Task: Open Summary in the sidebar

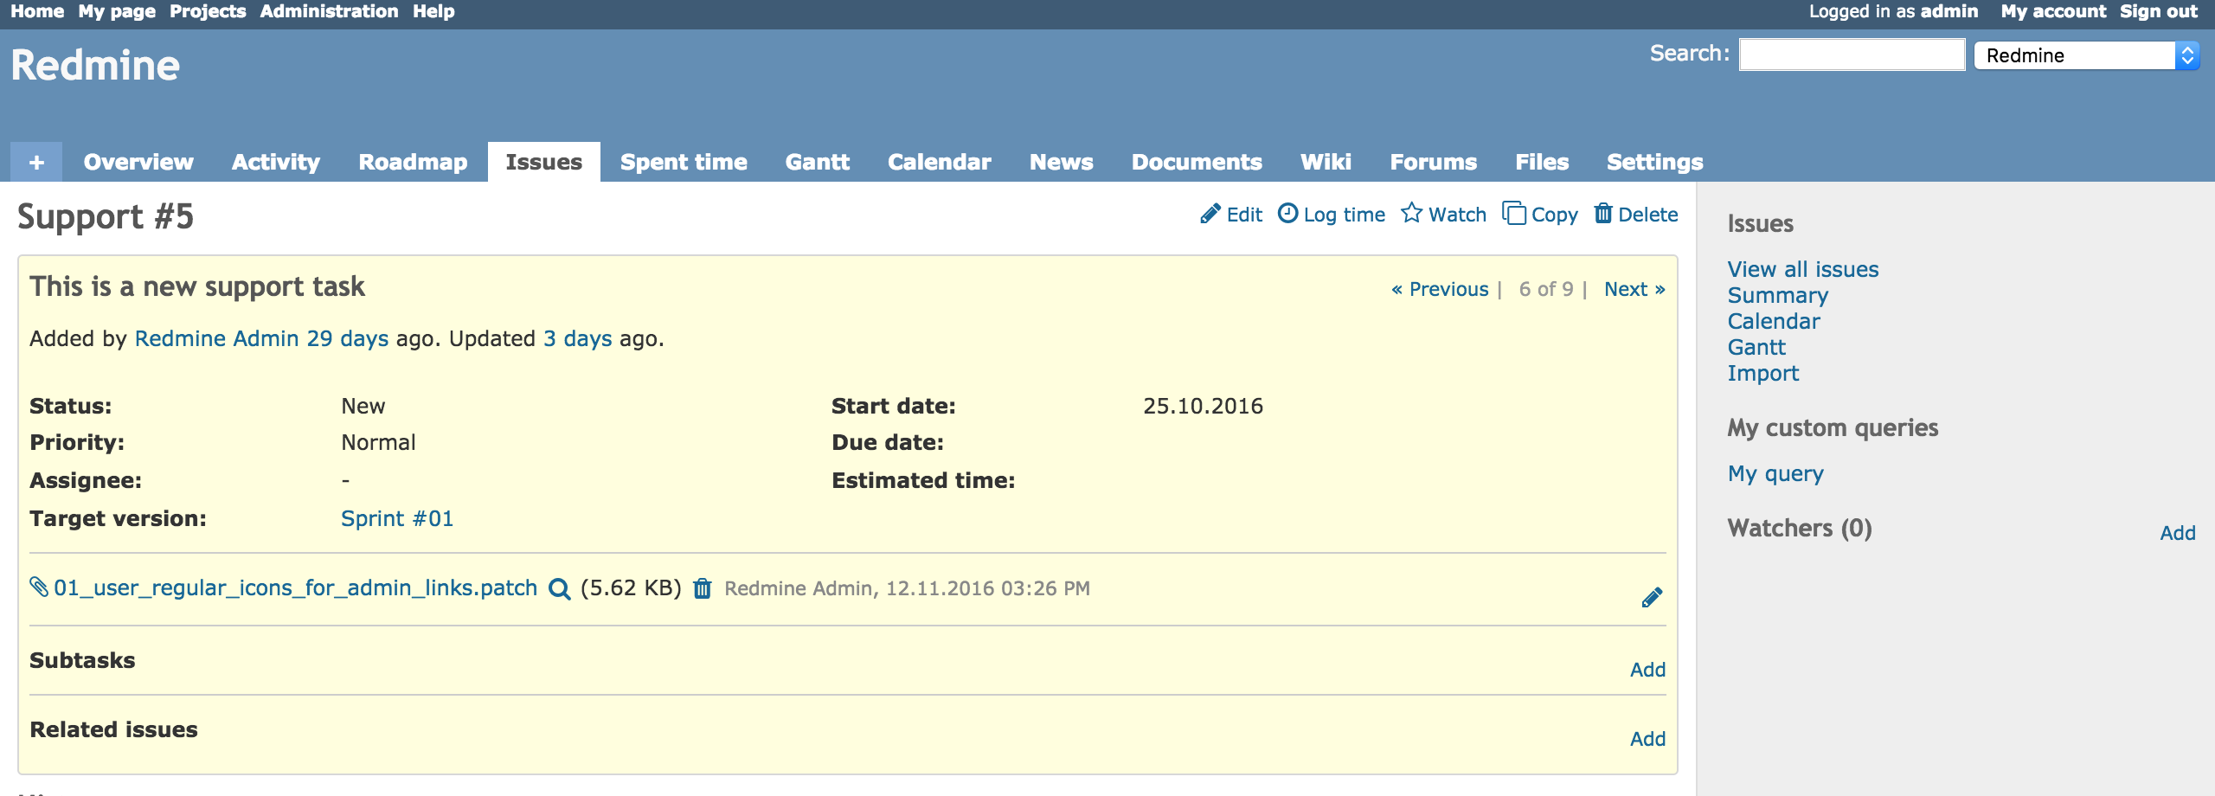Action: pyautogui.click(x=1778, y=295)
